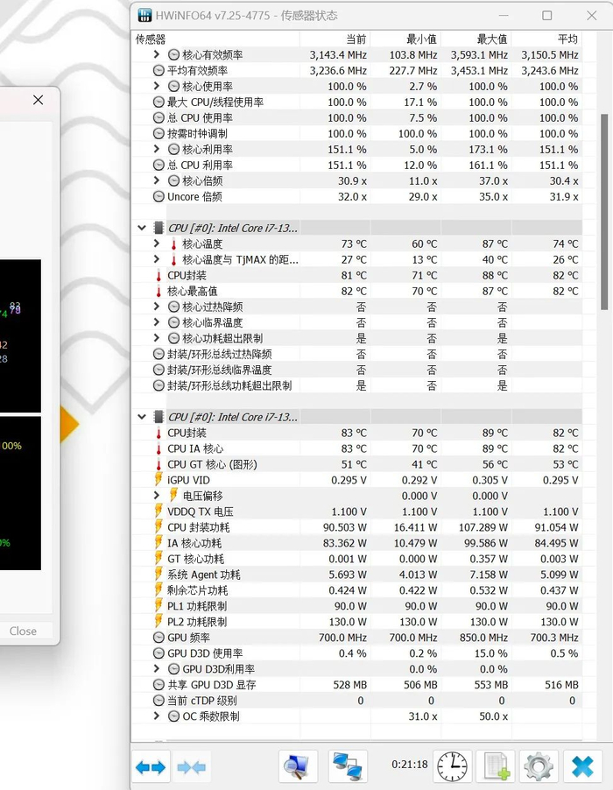The height and width of the screenshot is (790, 613).
Task: Click the thermometer icon beside CPU GT 核心
Action: tap(159, 464)
